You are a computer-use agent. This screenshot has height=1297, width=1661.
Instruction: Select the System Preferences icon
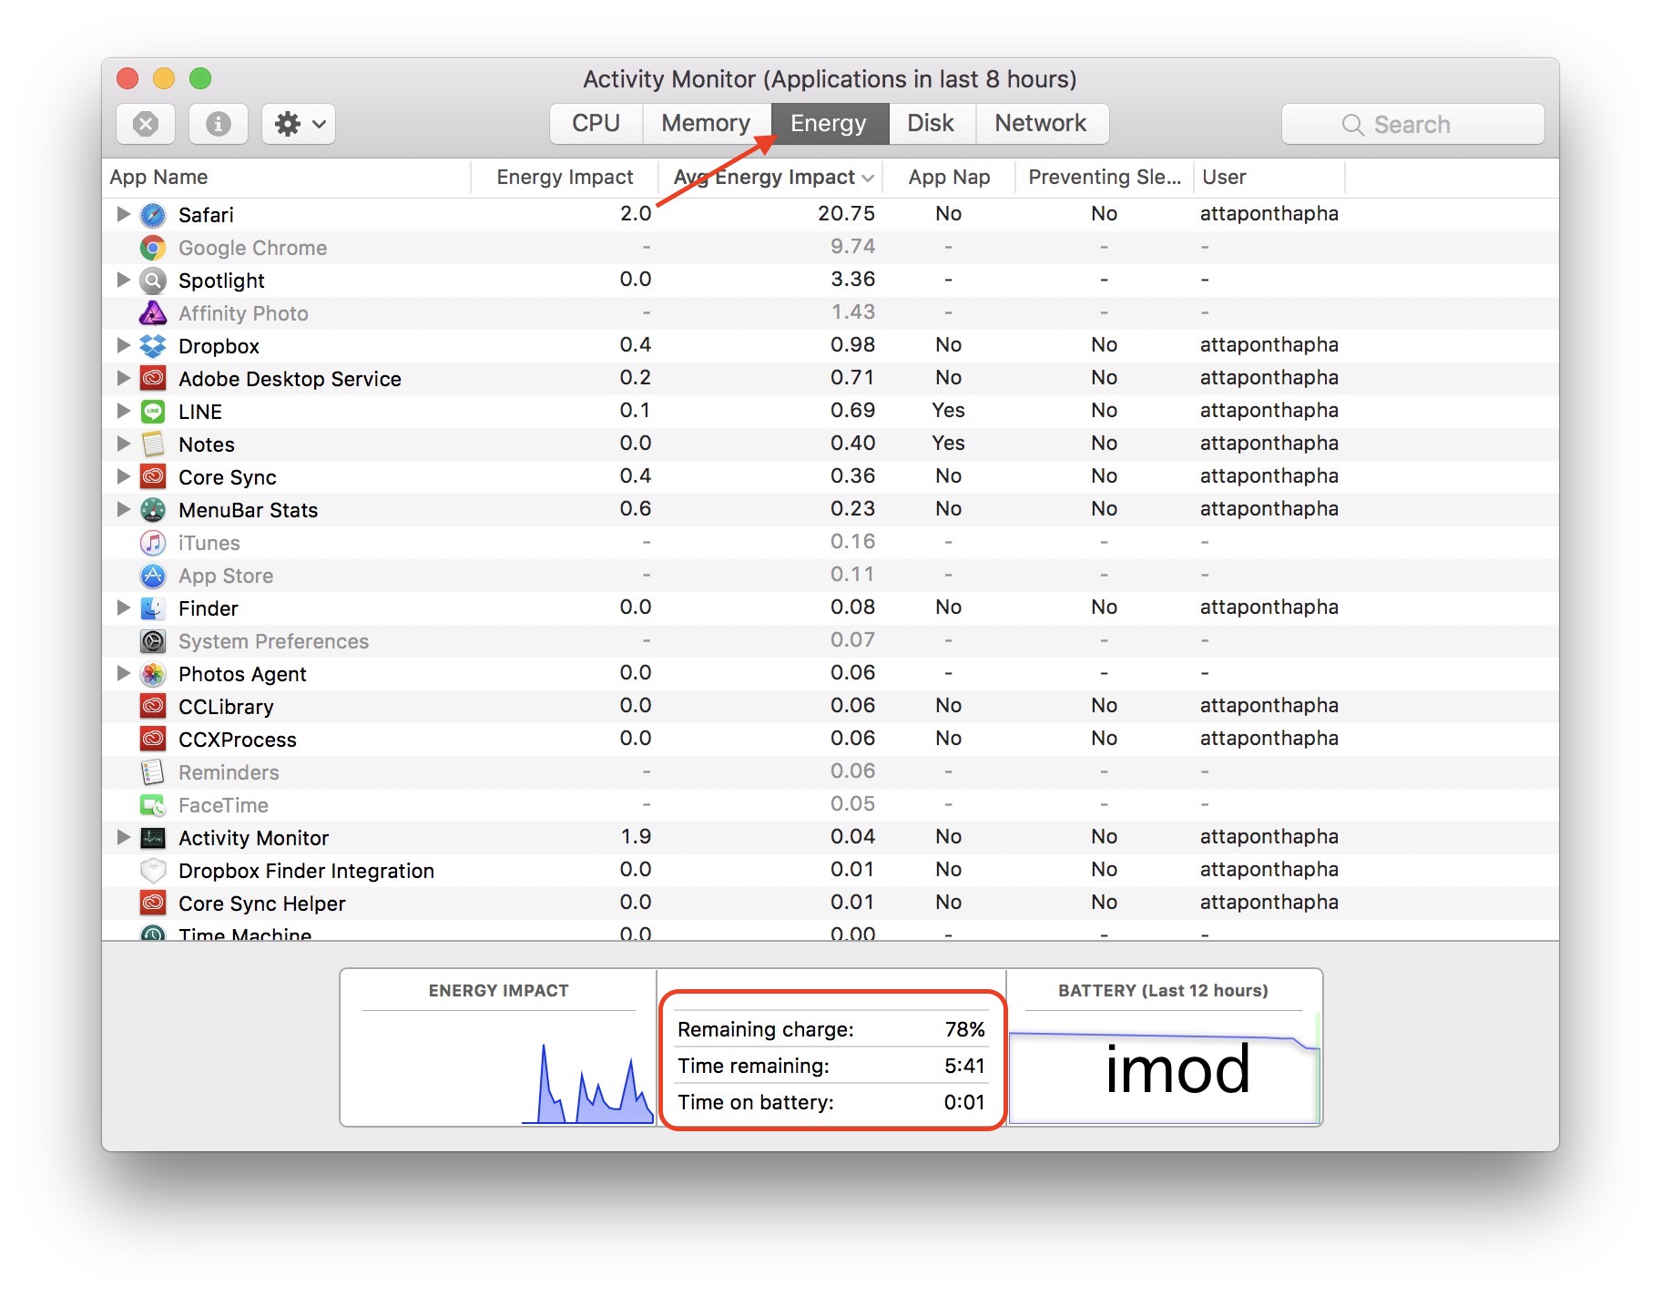click(152, 640)
